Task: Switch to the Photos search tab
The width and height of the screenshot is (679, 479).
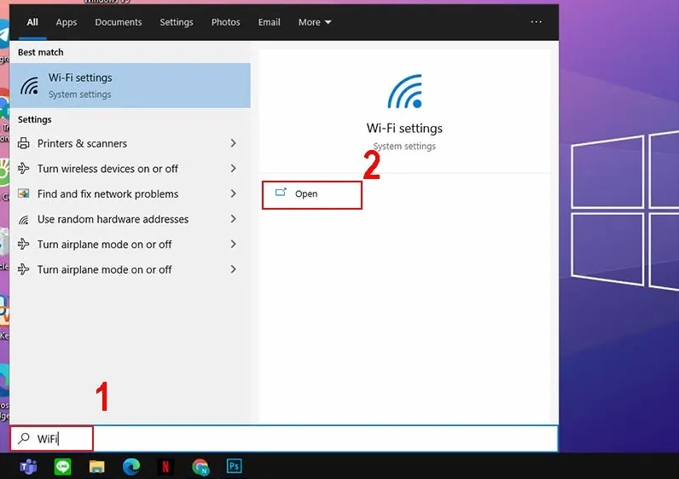Action: (x=225, y=22)
